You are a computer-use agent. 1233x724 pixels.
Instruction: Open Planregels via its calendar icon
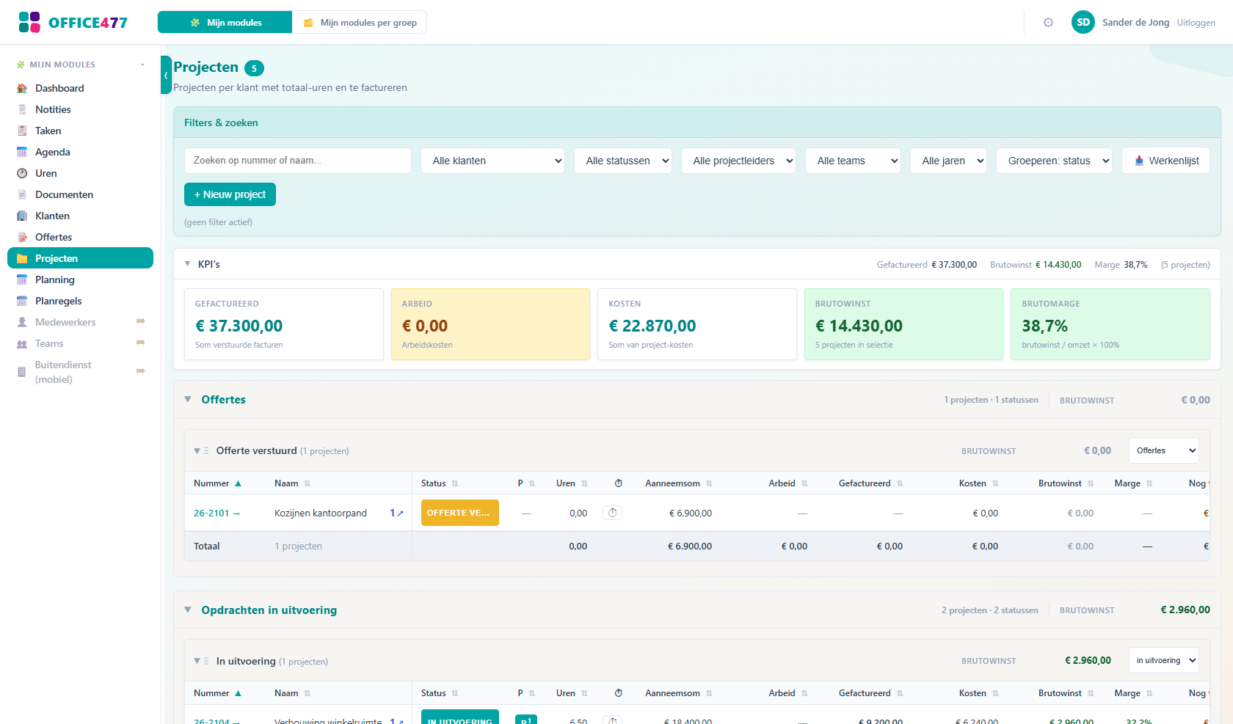(22, 301)
